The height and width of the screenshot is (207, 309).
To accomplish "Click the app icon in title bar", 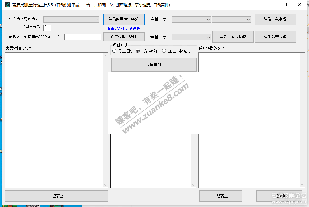I will coord(7,5).
